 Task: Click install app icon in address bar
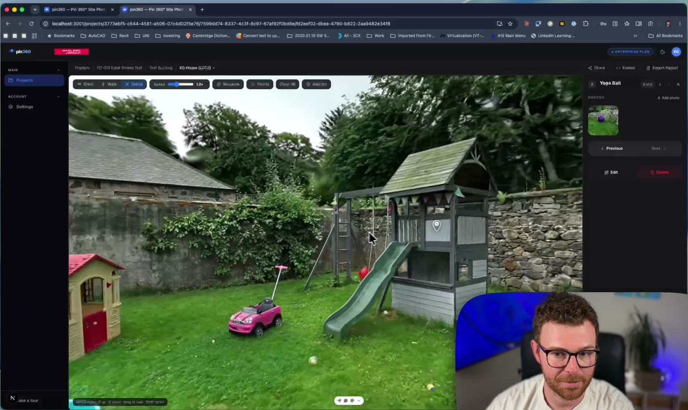[x=499, y=24]
